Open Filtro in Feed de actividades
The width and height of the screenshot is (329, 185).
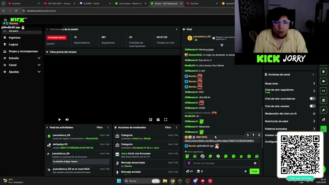[99, 127]
